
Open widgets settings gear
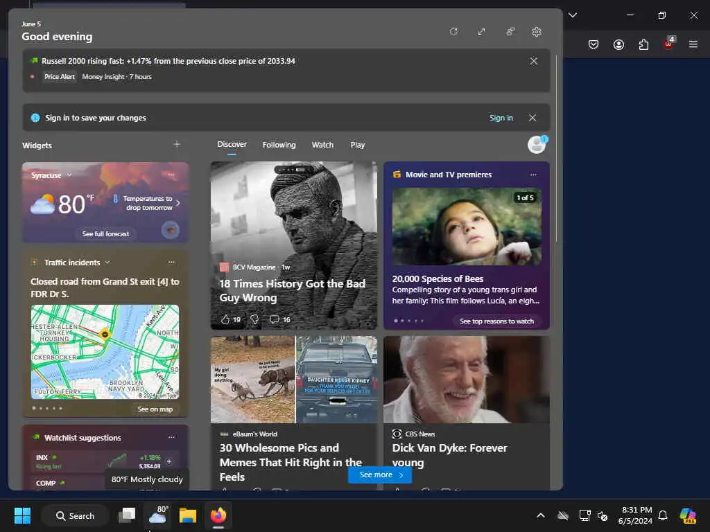pyautogui.click(x=537, y=32)
